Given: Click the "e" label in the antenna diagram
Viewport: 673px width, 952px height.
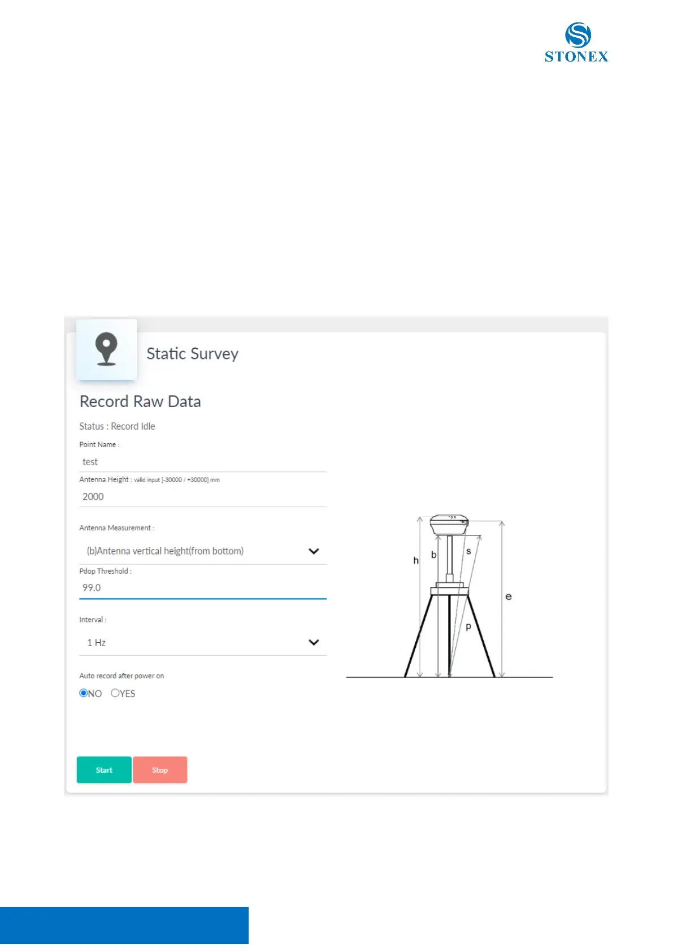Looking at the screenshot, I should point(509,596).
